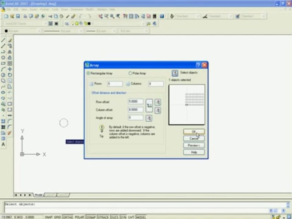Click the Match Properties brush icon
The image size is (292, 219).
(73, 16)
